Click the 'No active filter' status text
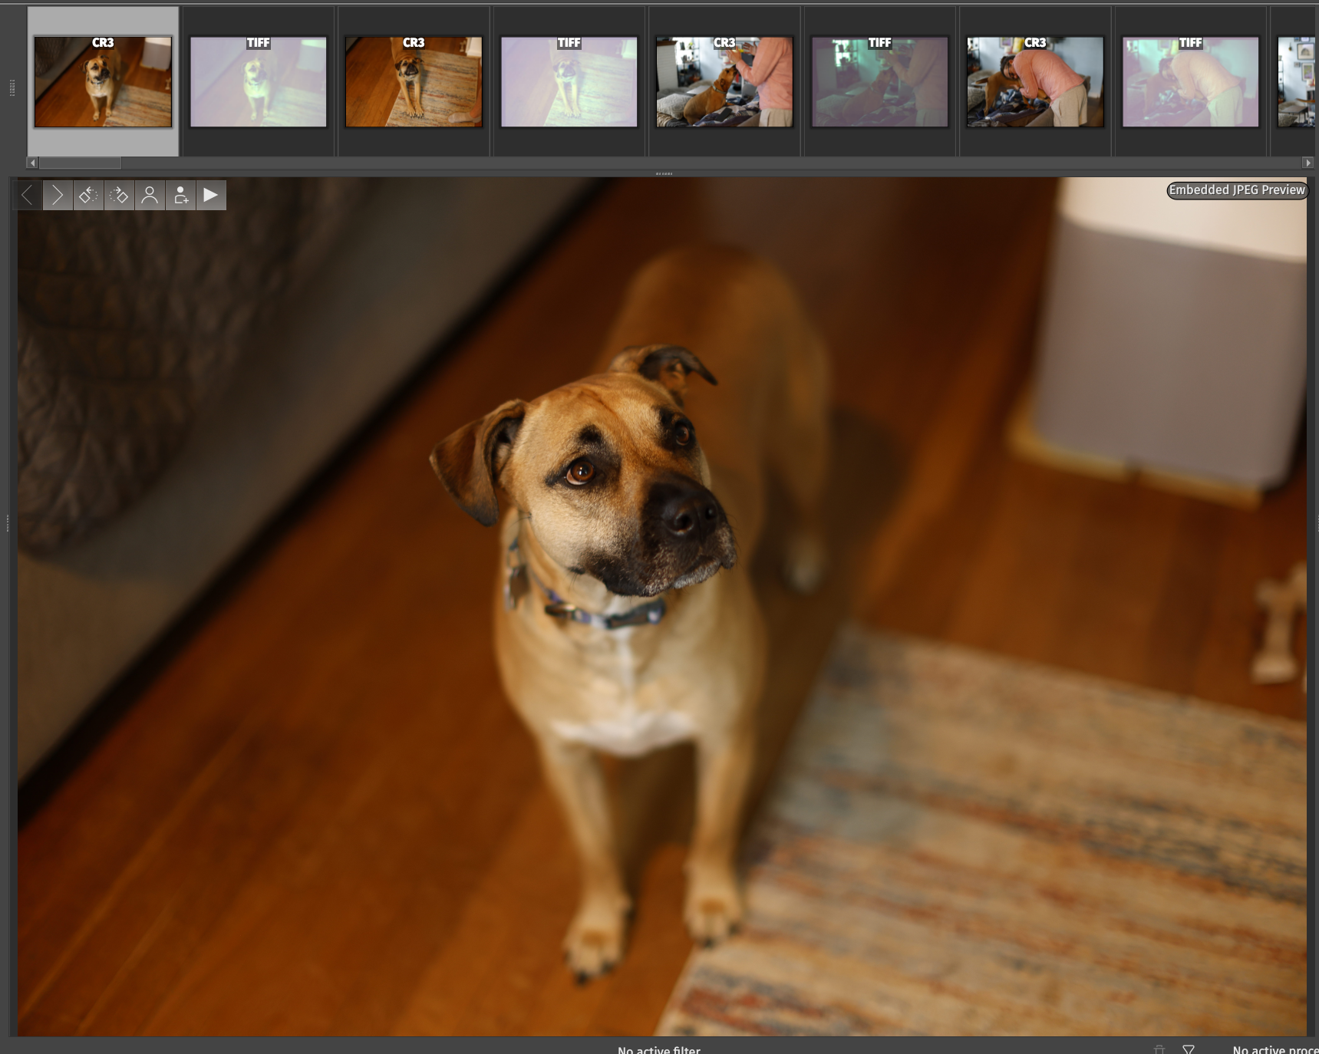 coord(658,1049)
